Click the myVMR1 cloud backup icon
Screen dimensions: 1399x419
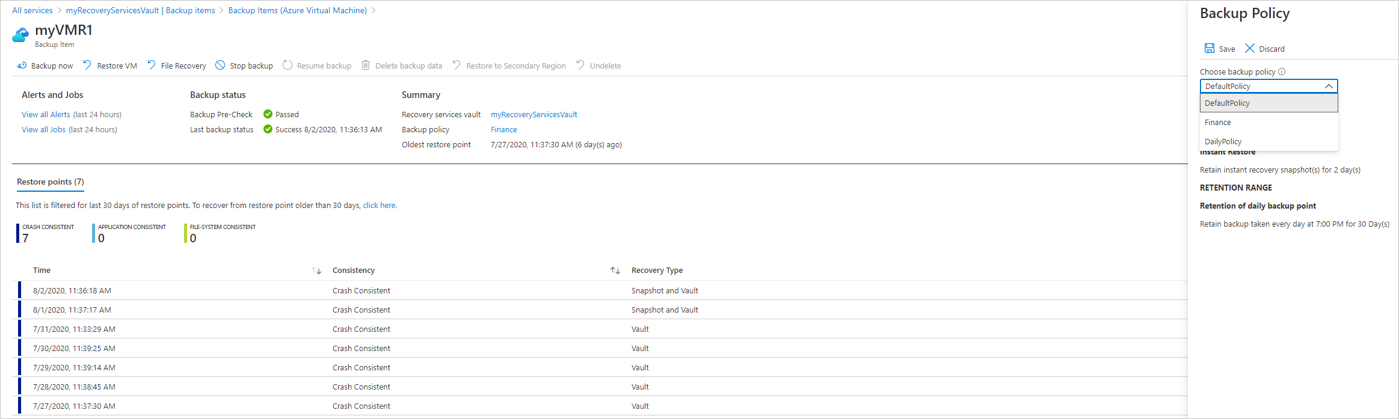coord(20,35)
